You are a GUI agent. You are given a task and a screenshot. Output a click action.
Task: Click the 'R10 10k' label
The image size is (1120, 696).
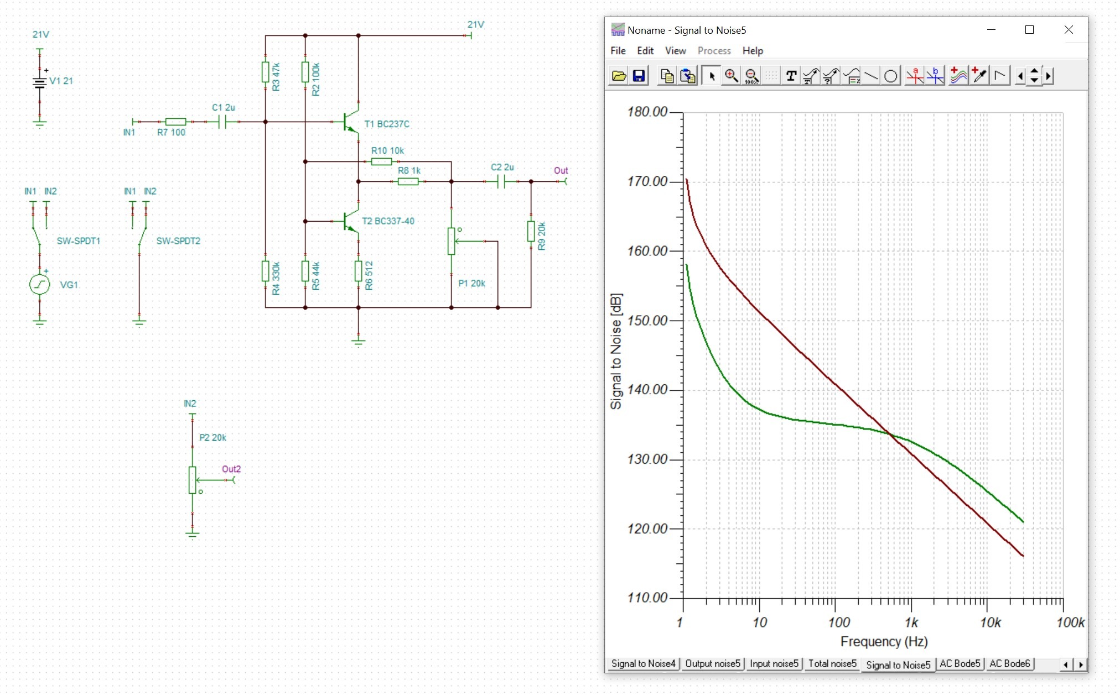pyautogui.click(x=387, y=150)
